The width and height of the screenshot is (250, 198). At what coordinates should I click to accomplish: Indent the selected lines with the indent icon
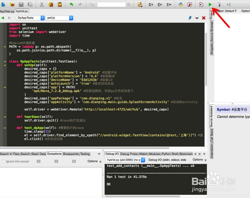[x=151, y=4]
